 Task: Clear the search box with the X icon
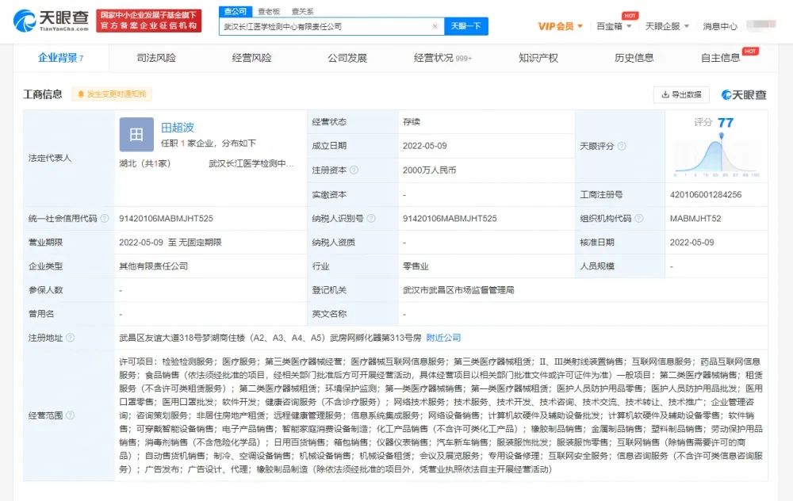coord(435,26)
